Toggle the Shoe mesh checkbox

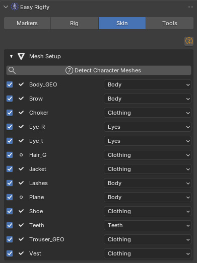pos(10,211)
